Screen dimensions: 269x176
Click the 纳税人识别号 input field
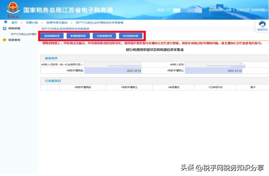pyautogui.click(x=113, y=65)
